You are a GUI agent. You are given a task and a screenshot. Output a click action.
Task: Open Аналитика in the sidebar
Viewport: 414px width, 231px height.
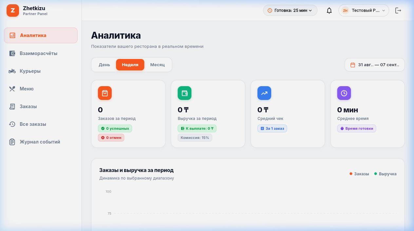click(x=41, y=35)
